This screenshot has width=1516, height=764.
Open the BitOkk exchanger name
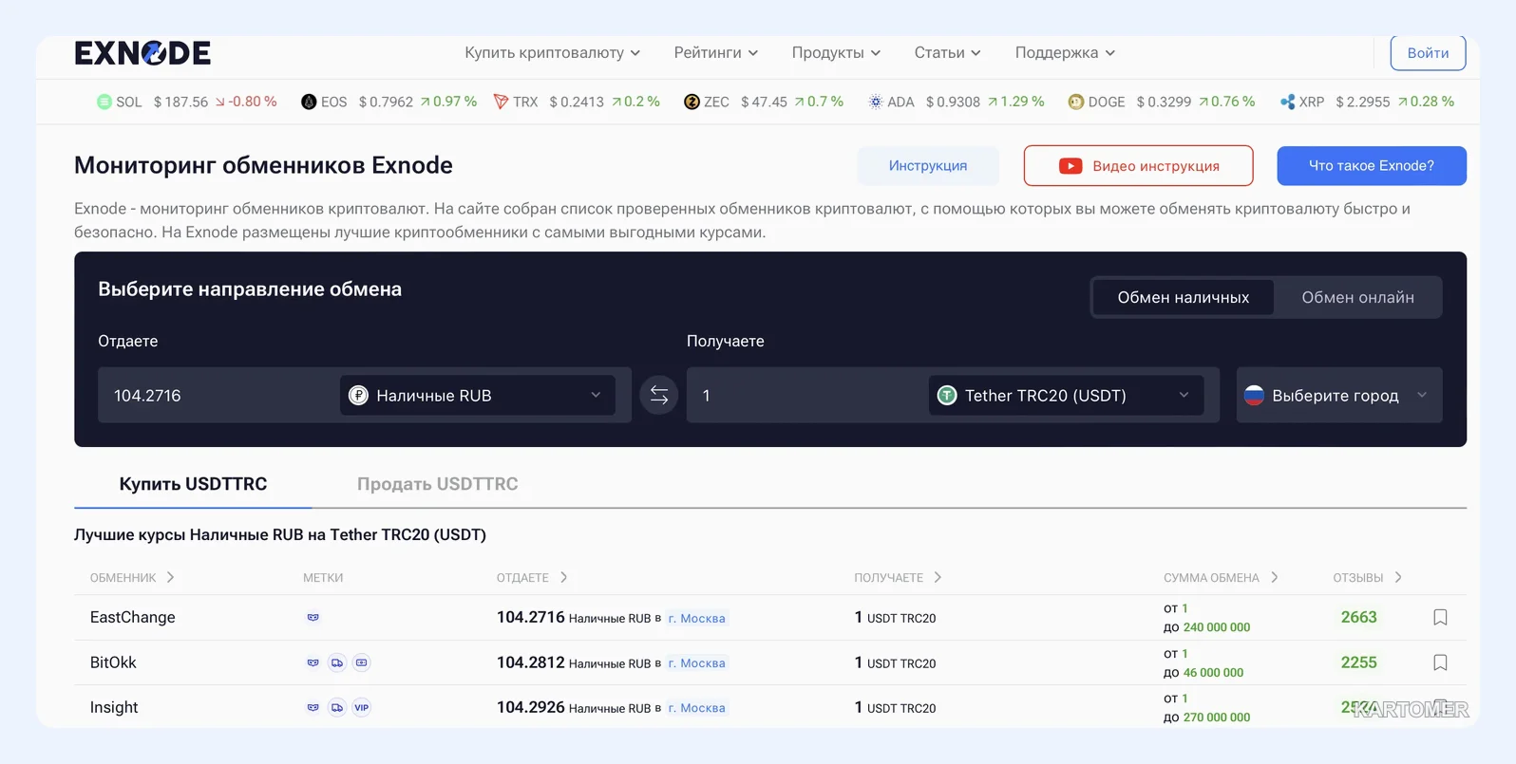tap(113, 662)
